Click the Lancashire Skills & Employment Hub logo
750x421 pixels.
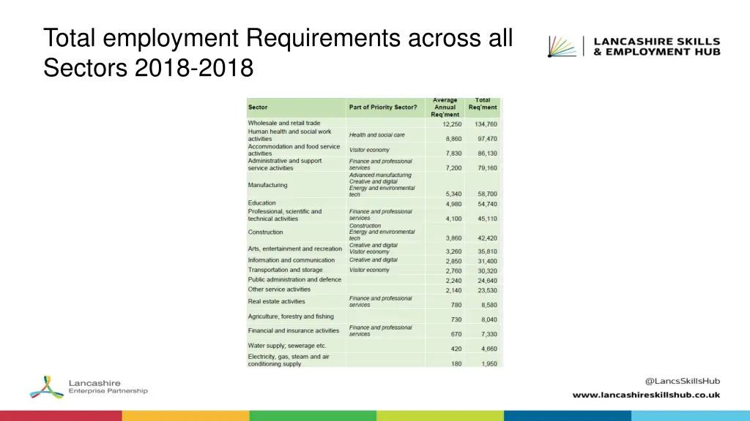coord(634,47)
